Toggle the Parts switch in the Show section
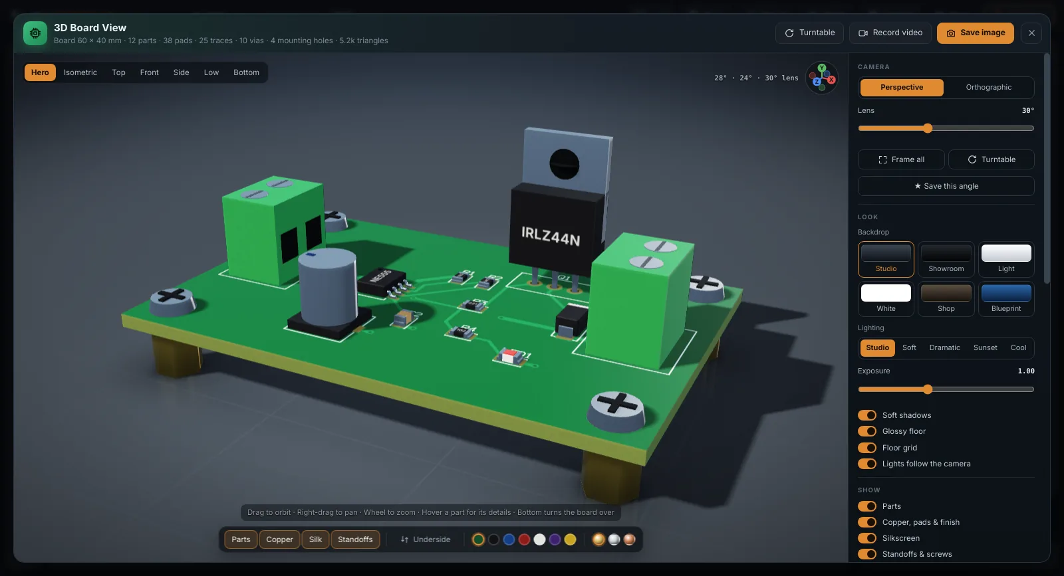The image size is (1064, 576). [x=867, y=506]
